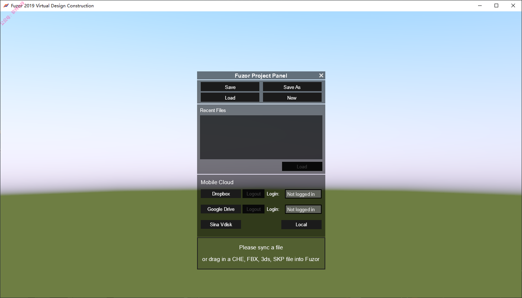522x298 pixels.
Task: Click Logout next to Dropbox
Action: point(253,194)
